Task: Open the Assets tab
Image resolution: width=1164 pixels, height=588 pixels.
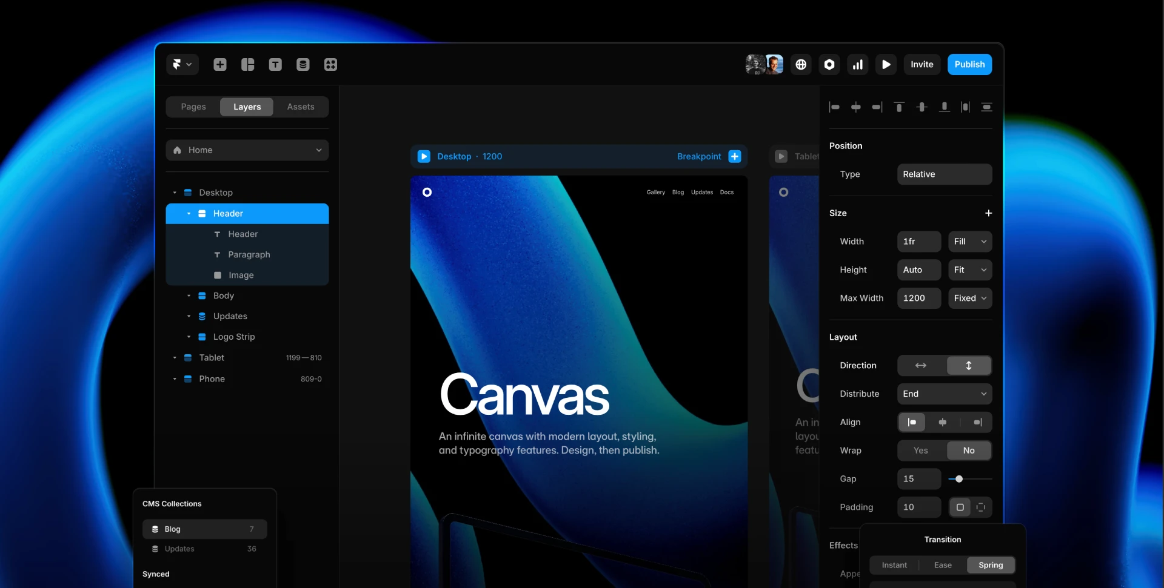Action: [x=301, y=107]
